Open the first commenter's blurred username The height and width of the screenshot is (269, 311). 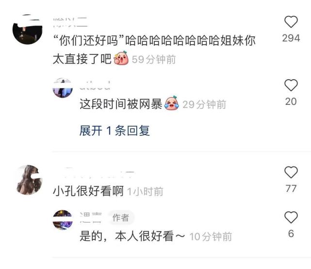click(x=70, y=22)
